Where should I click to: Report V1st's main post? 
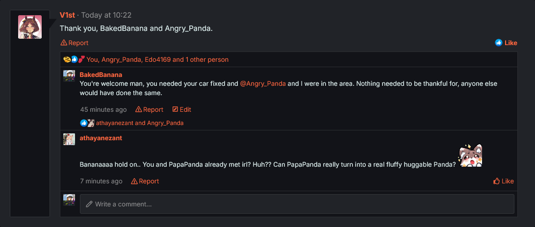pos(75,43)
